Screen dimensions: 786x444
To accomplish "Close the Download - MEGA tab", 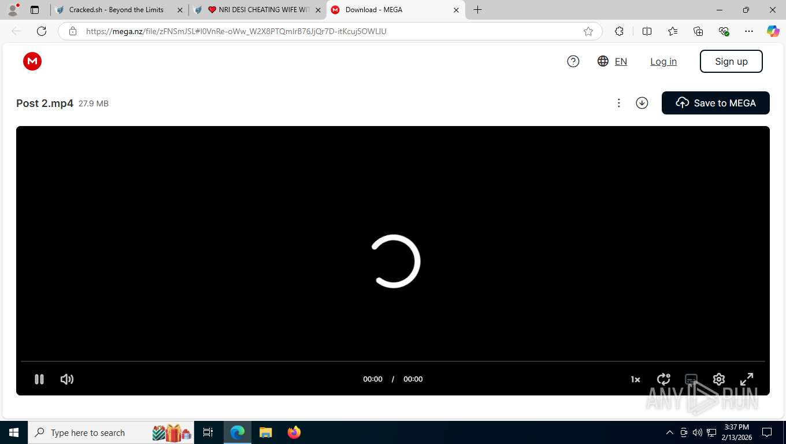I will pos(456,10).
